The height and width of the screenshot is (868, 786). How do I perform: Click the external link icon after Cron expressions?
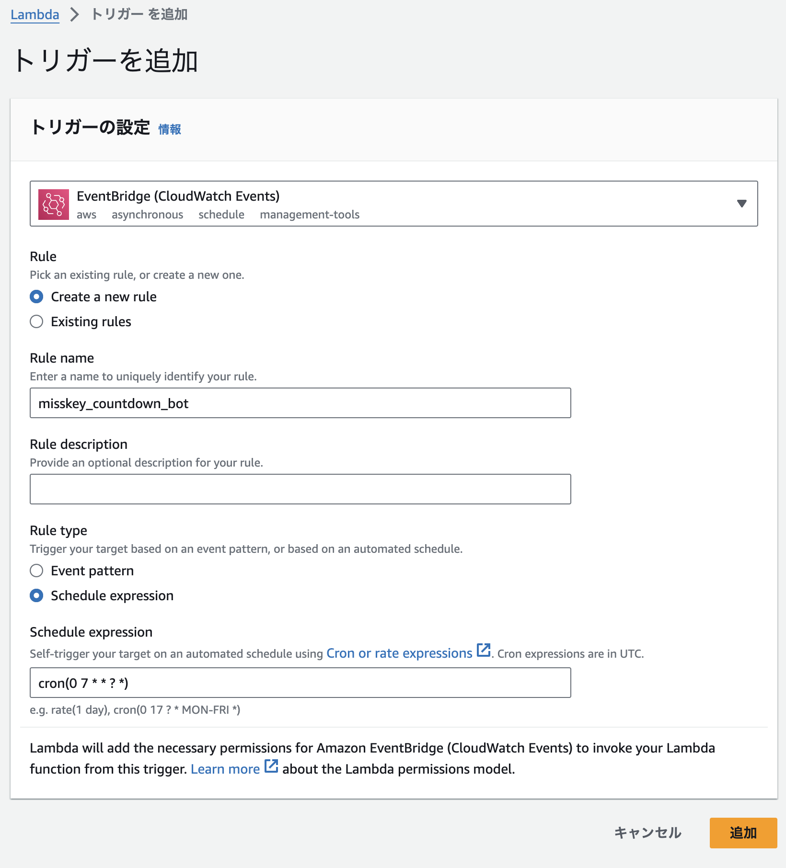click(x=484, y=651)
